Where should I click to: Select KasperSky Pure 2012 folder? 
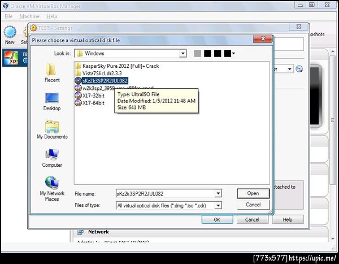(117, 66)
